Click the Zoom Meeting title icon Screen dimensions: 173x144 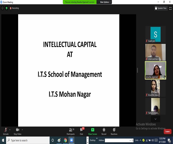tap(1, 2)
